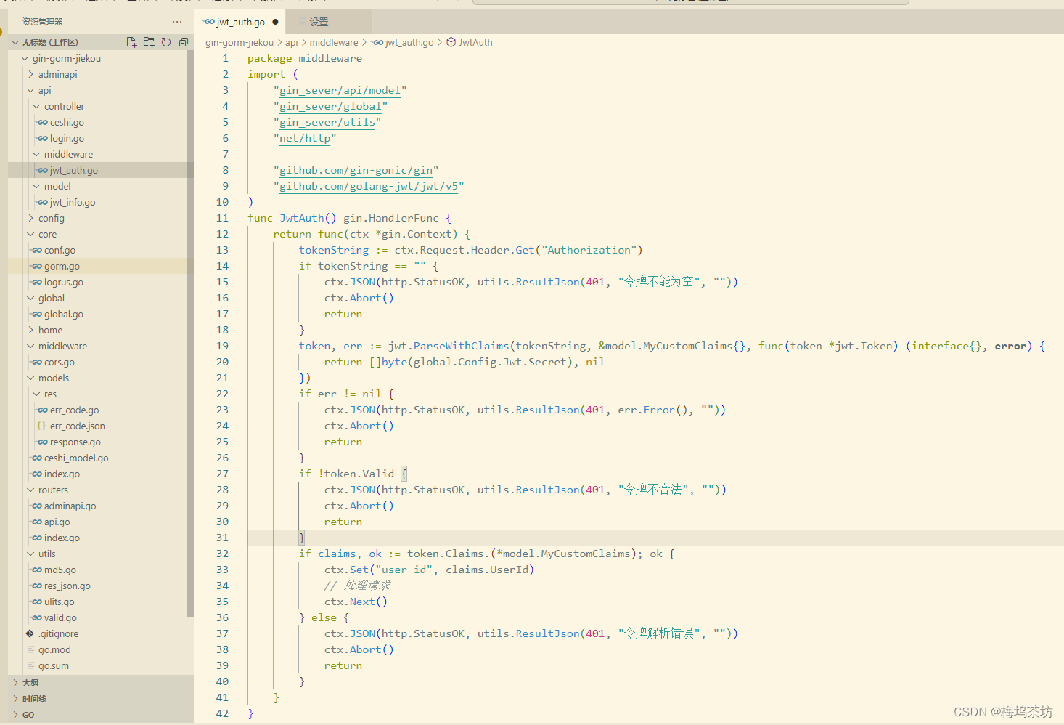Screen dimensions: 1064x725
Task: Open middleware folder via the breadcrumb
Action: point(334,42)
